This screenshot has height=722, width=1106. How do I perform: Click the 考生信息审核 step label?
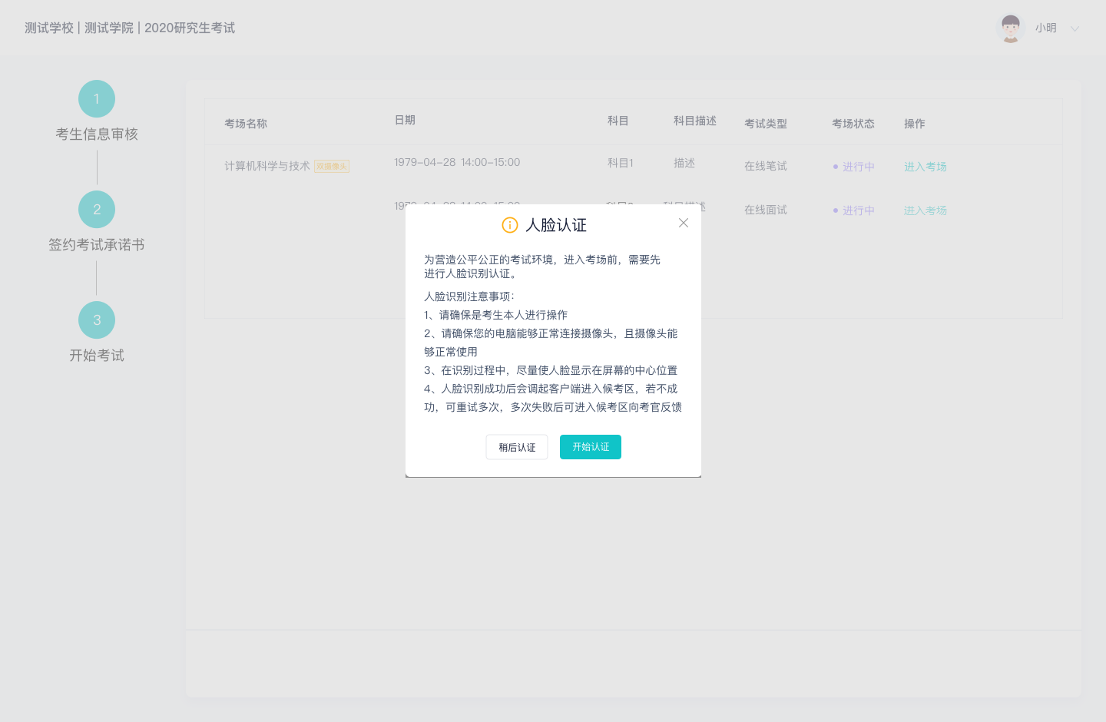pyautogui.click(x=97, y=134)
